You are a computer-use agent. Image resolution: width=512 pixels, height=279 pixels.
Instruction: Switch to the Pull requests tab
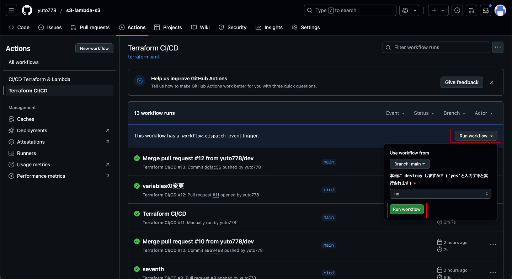[90, 27]
